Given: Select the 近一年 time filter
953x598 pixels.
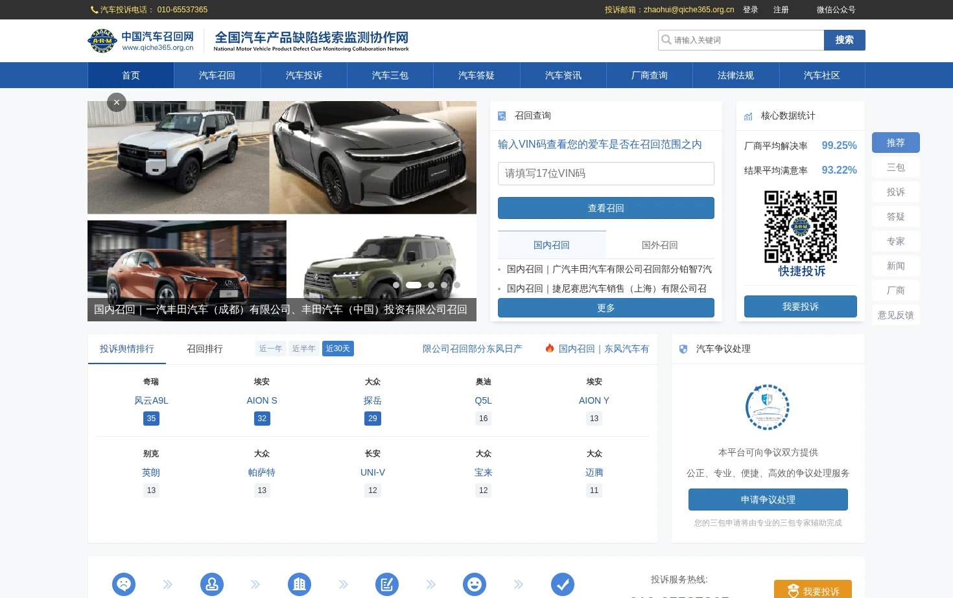Looking at the screenshot, I should click(x=271, y=349).
